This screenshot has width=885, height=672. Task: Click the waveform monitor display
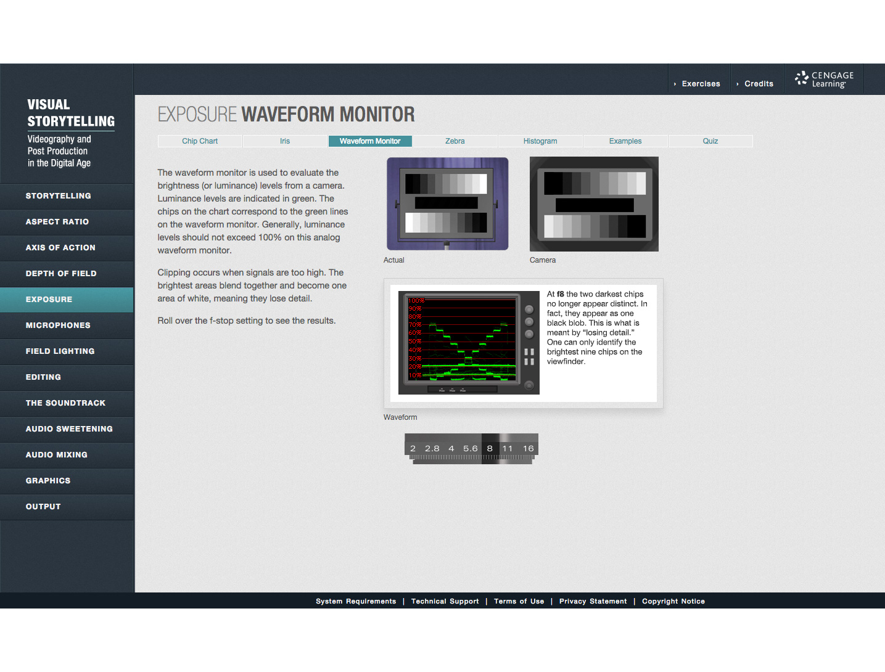click(x=468, y=342)
